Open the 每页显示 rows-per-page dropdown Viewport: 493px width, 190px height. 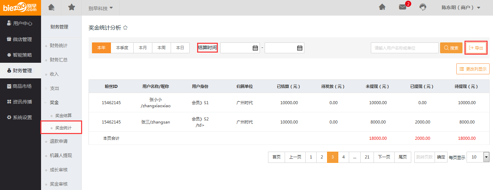click(x=478, y=157)
